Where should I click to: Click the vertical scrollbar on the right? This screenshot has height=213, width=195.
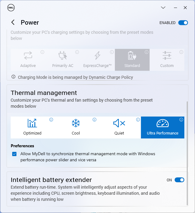(187, 152)
